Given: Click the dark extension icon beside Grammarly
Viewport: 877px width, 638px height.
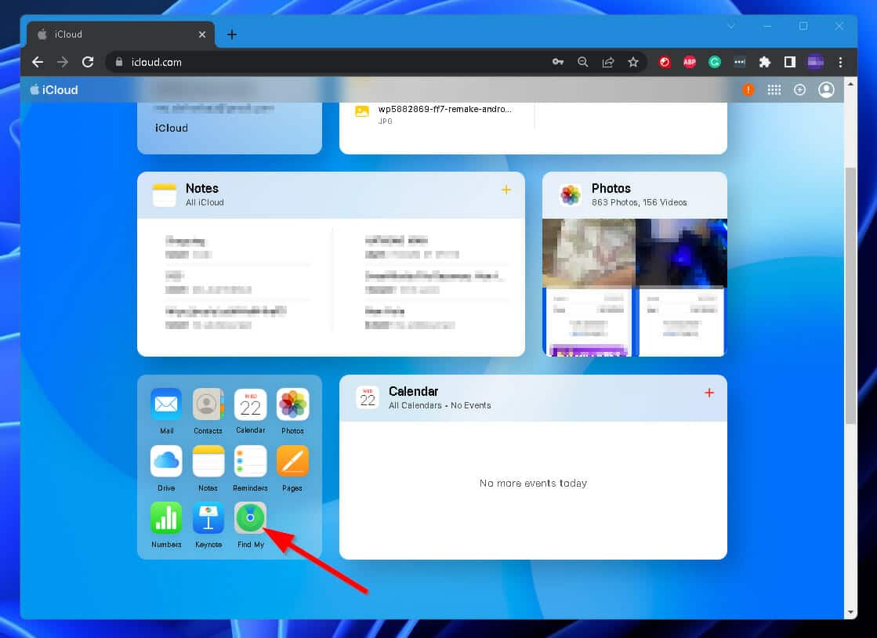Looking at the screenshot, I should pos(739,62).
